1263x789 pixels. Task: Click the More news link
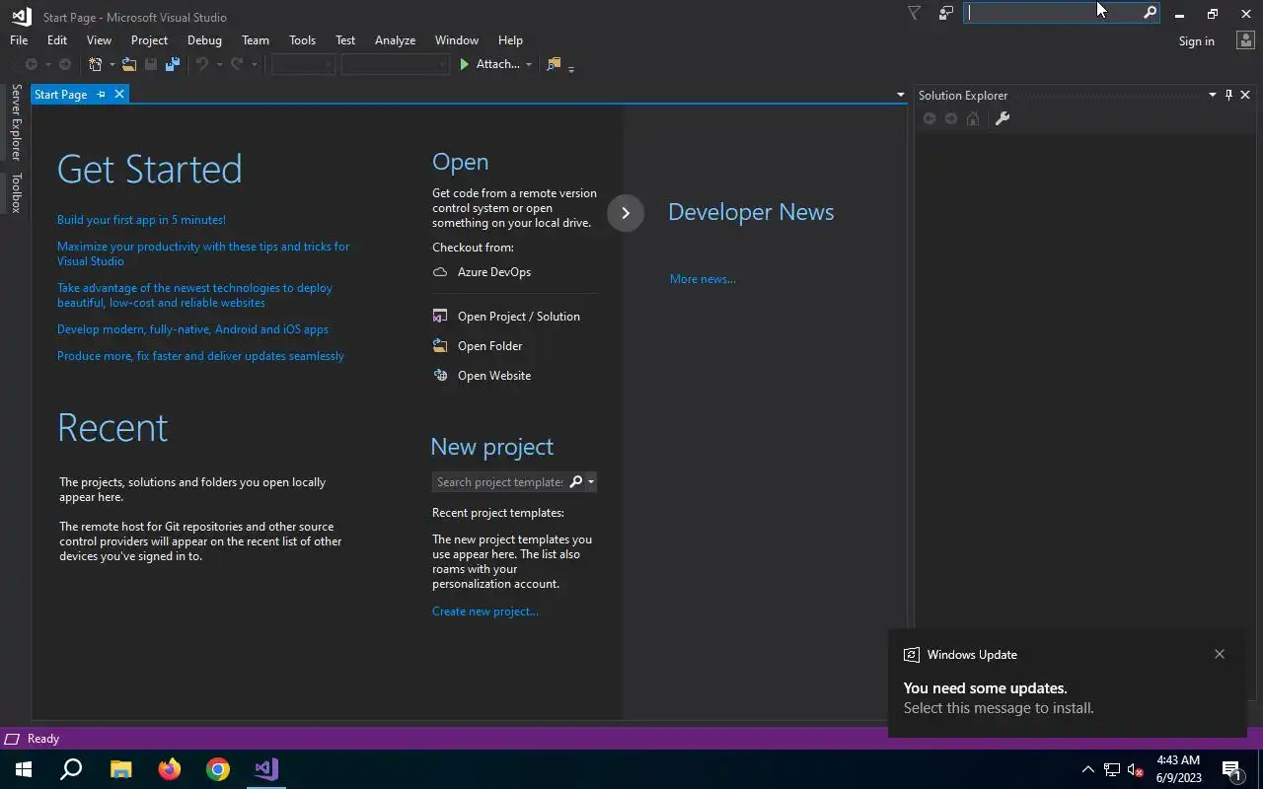point(703,279)
